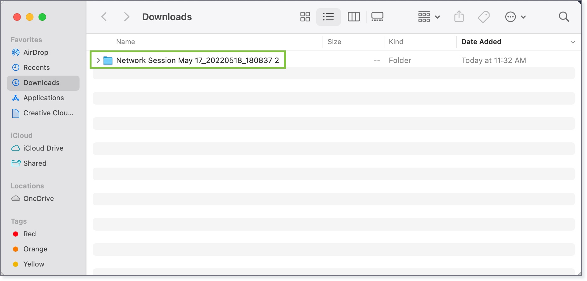Click the Edit Tags icon

(483, 17)
